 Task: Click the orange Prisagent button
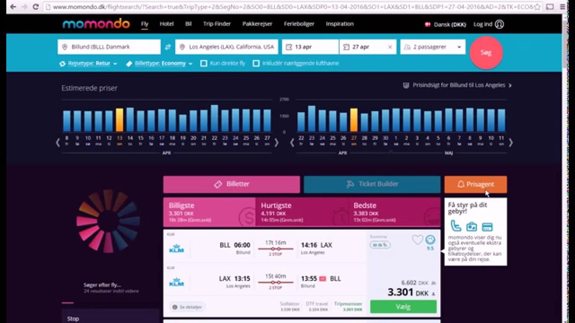476,184
